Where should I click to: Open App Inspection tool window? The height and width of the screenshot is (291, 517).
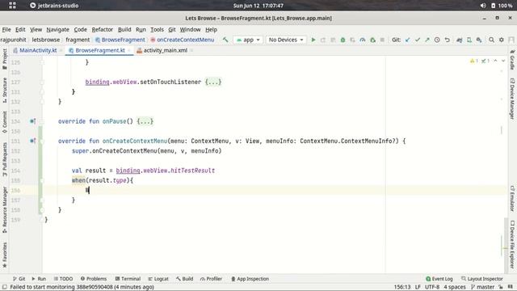[250, 279]
